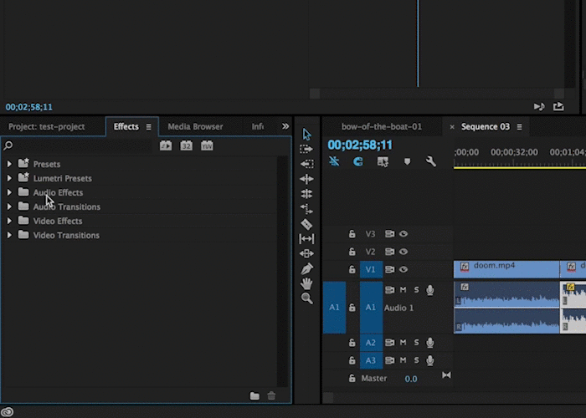Open Timeline Display Settings wrench
This screenshot has height=418, width=586.
[x=431, y=161]
